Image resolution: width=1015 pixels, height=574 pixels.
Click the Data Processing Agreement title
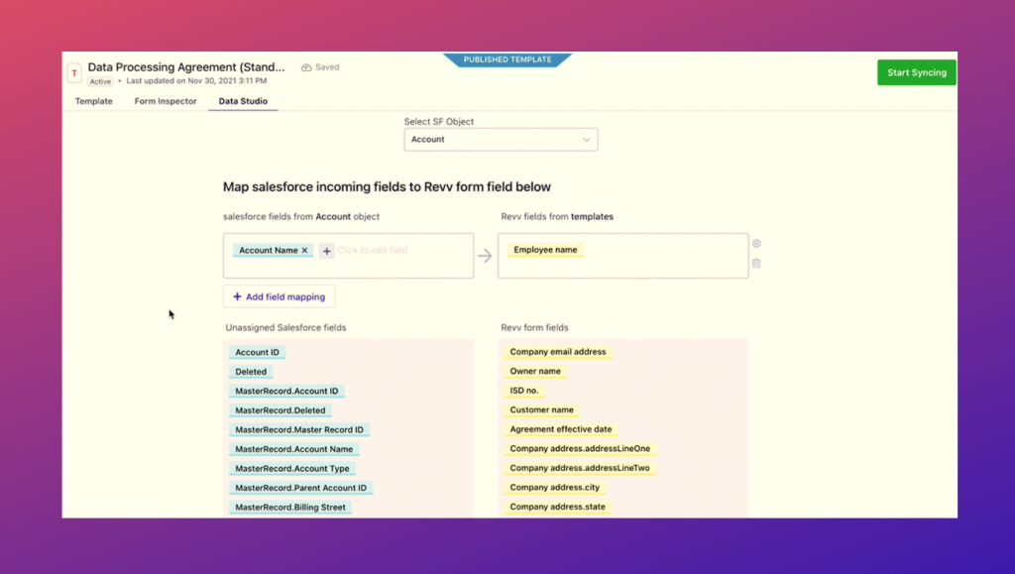(x=186, y=67)
